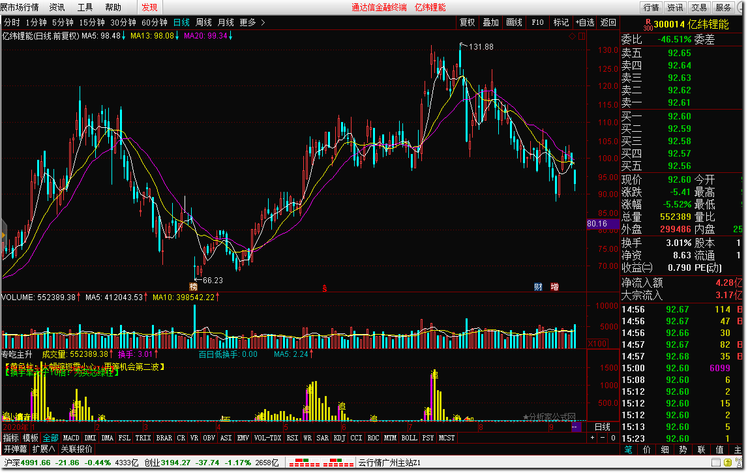Click the purple -- timeline marker
Screen dimensions: 748x473
576,427
